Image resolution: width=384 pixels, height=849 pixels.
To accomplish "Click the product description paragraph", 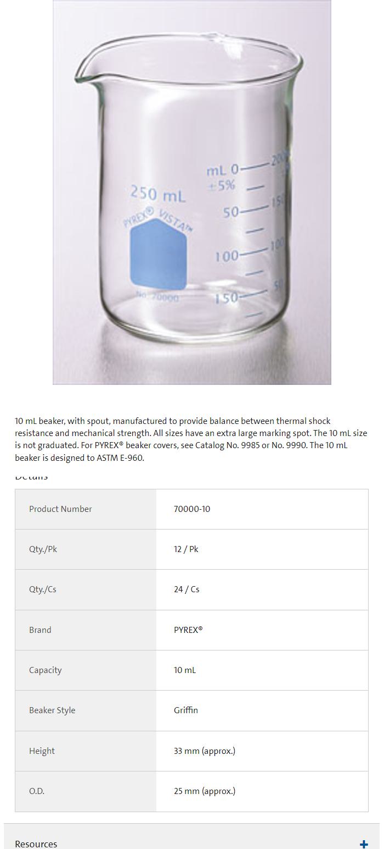I will [x=191, y=439].
